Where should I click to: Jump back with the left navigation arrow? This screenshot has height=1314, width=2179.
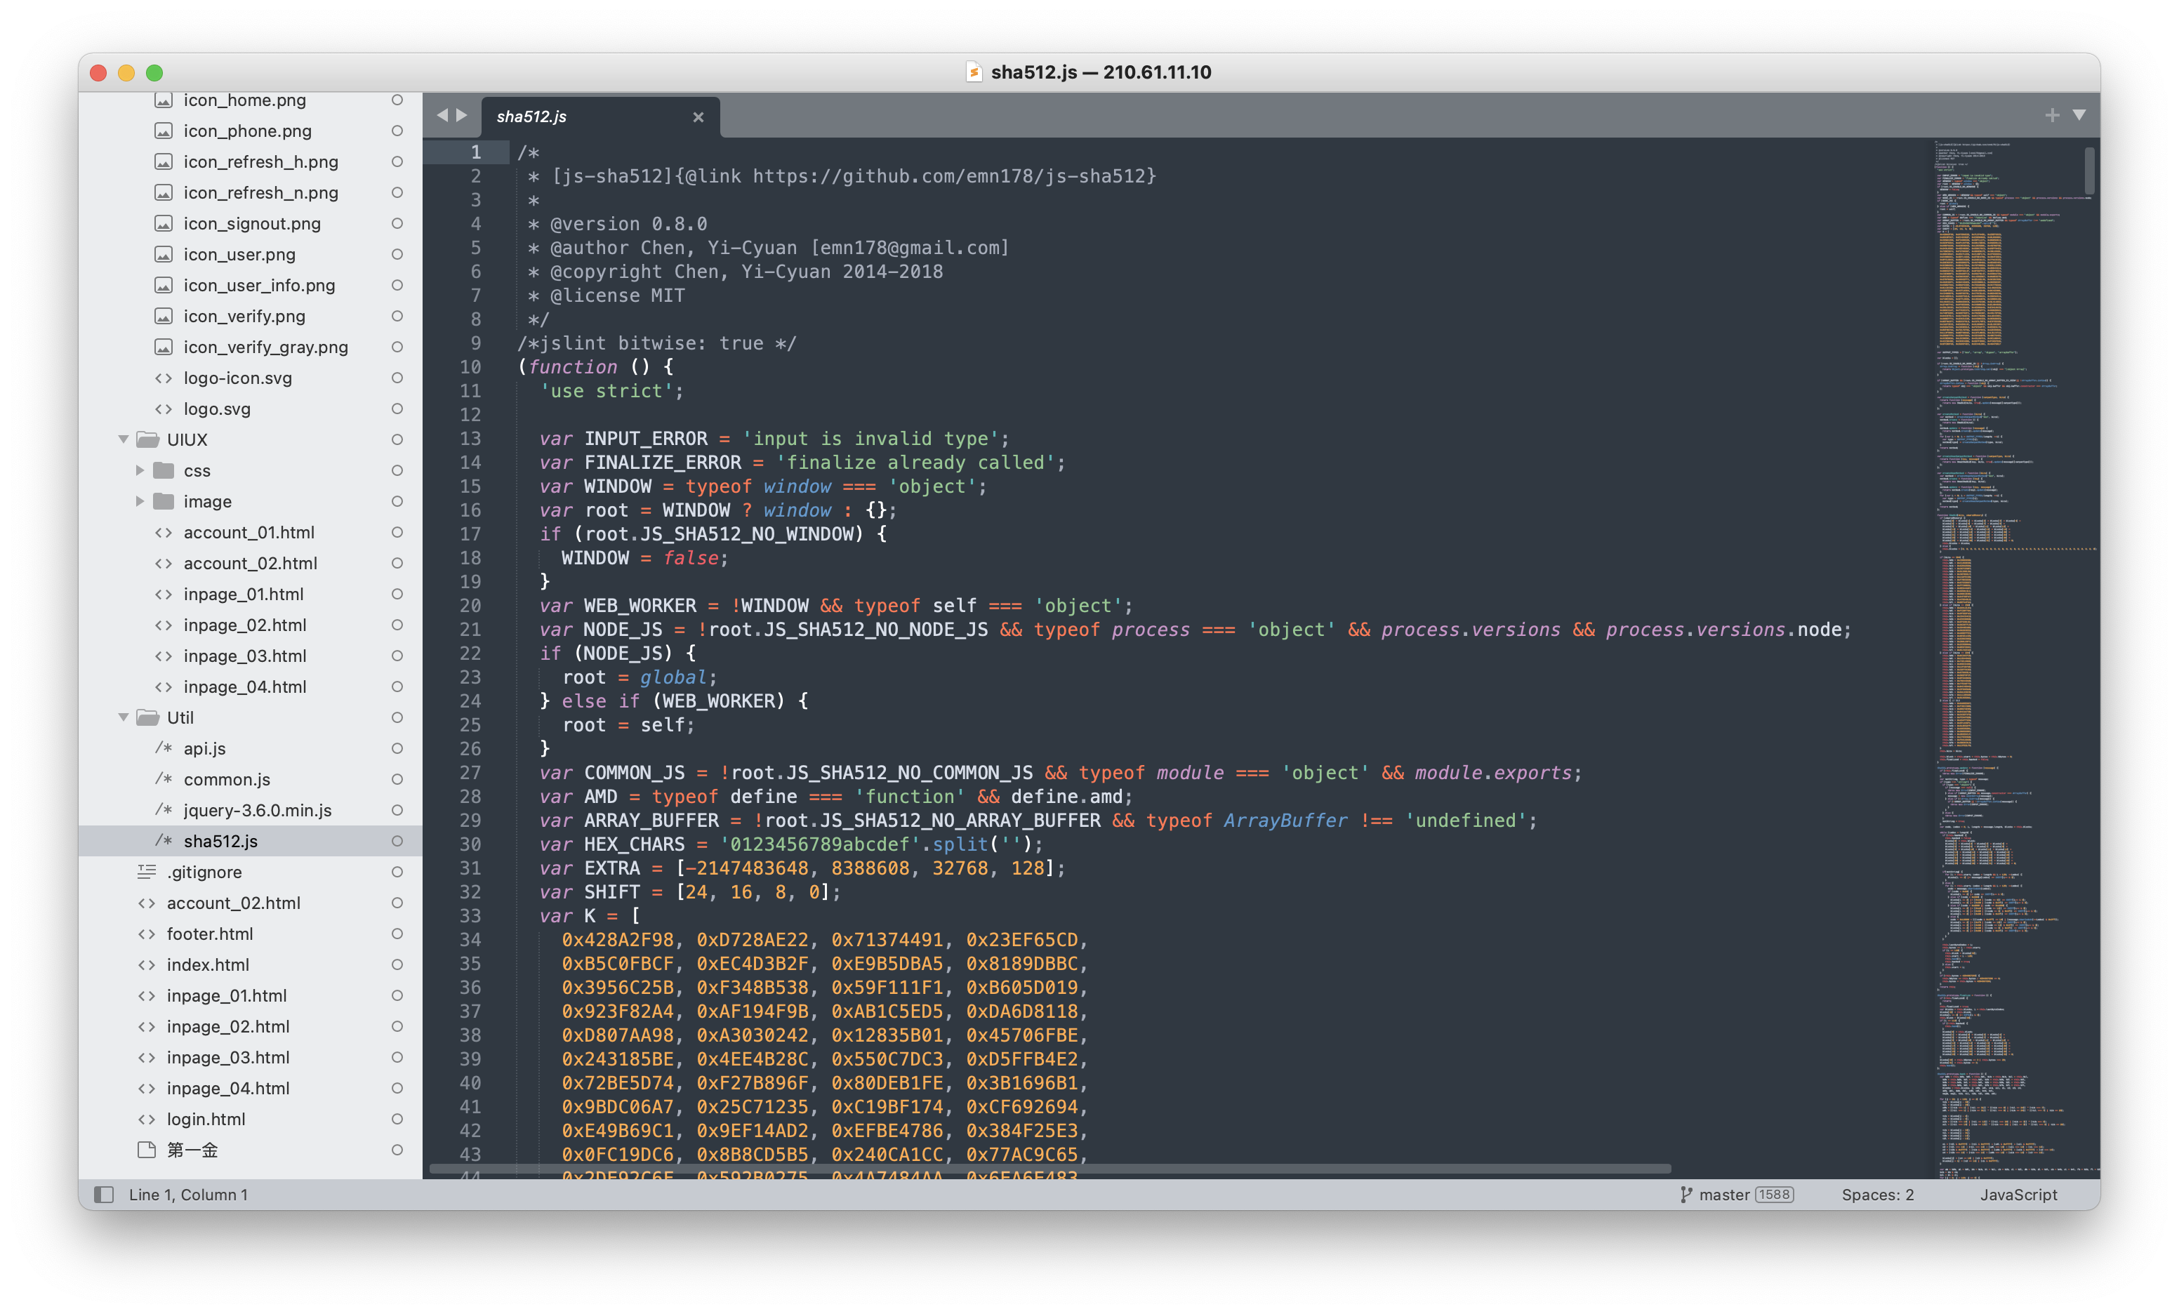[442, 115]
